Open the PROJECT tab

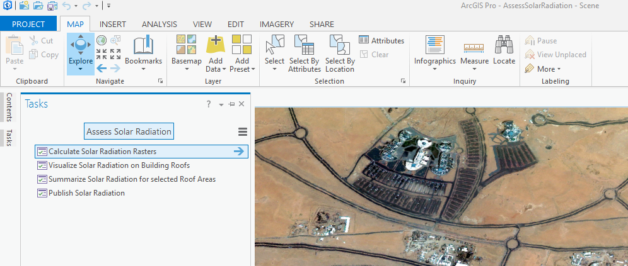(28, 24)
